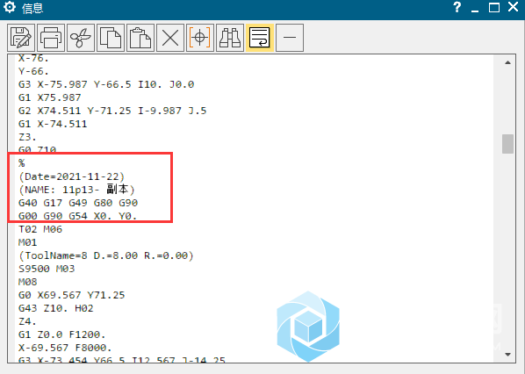Click the ToolName=8 comment line

coord(106,255)
